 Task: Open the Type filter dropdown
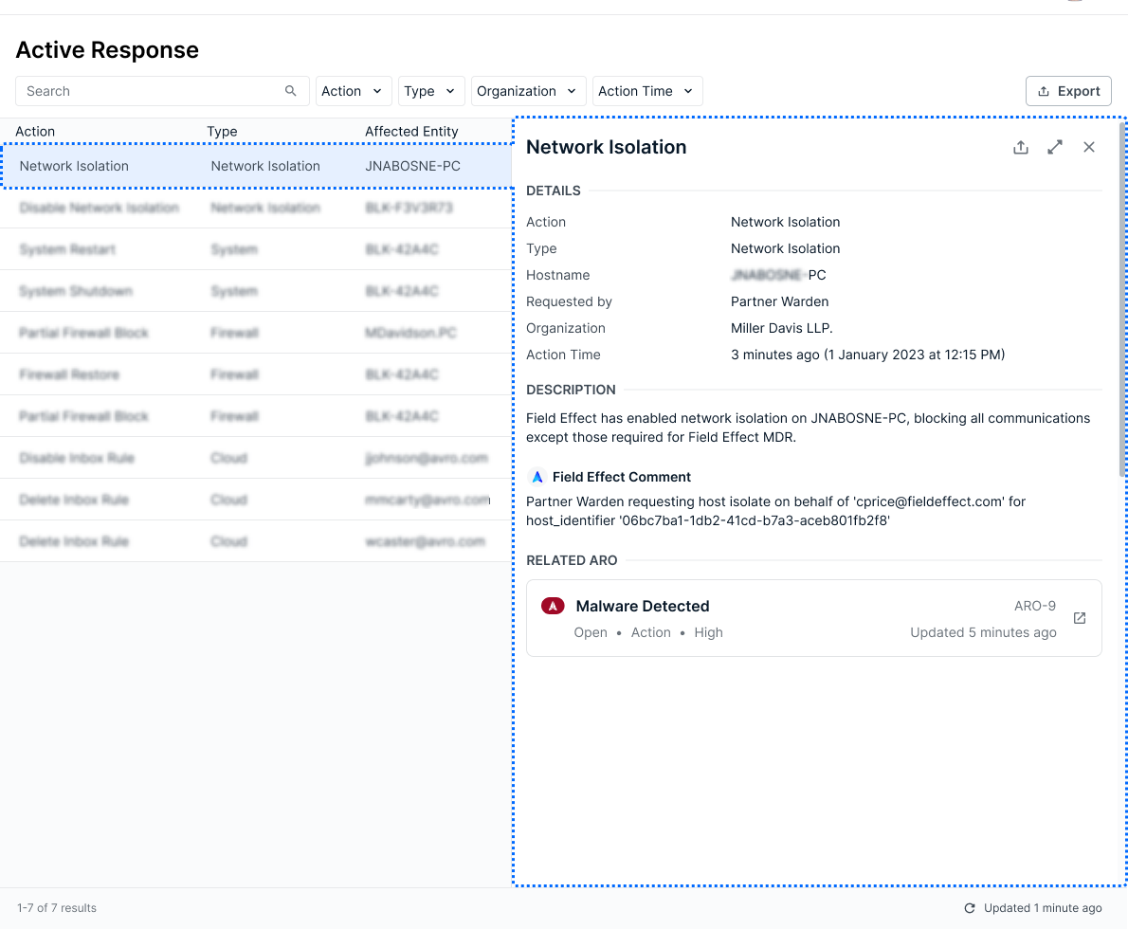point(431,91)
